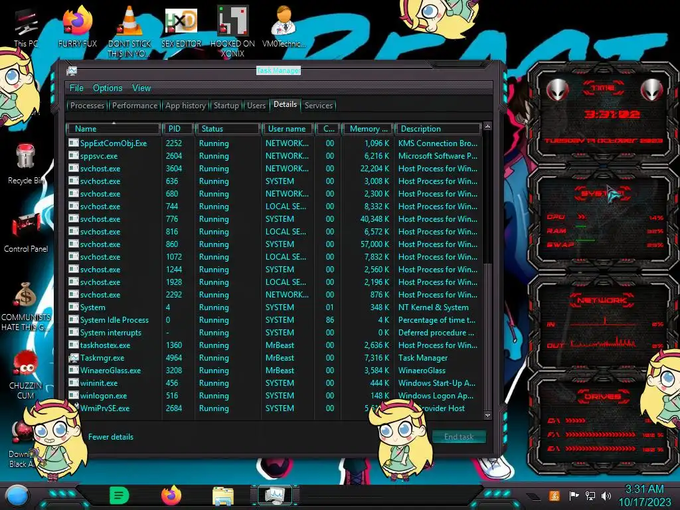Open the HOOKED ON XONIX shortcut
The width and height of the screenshot is (680, 510).
coord(232,31)
